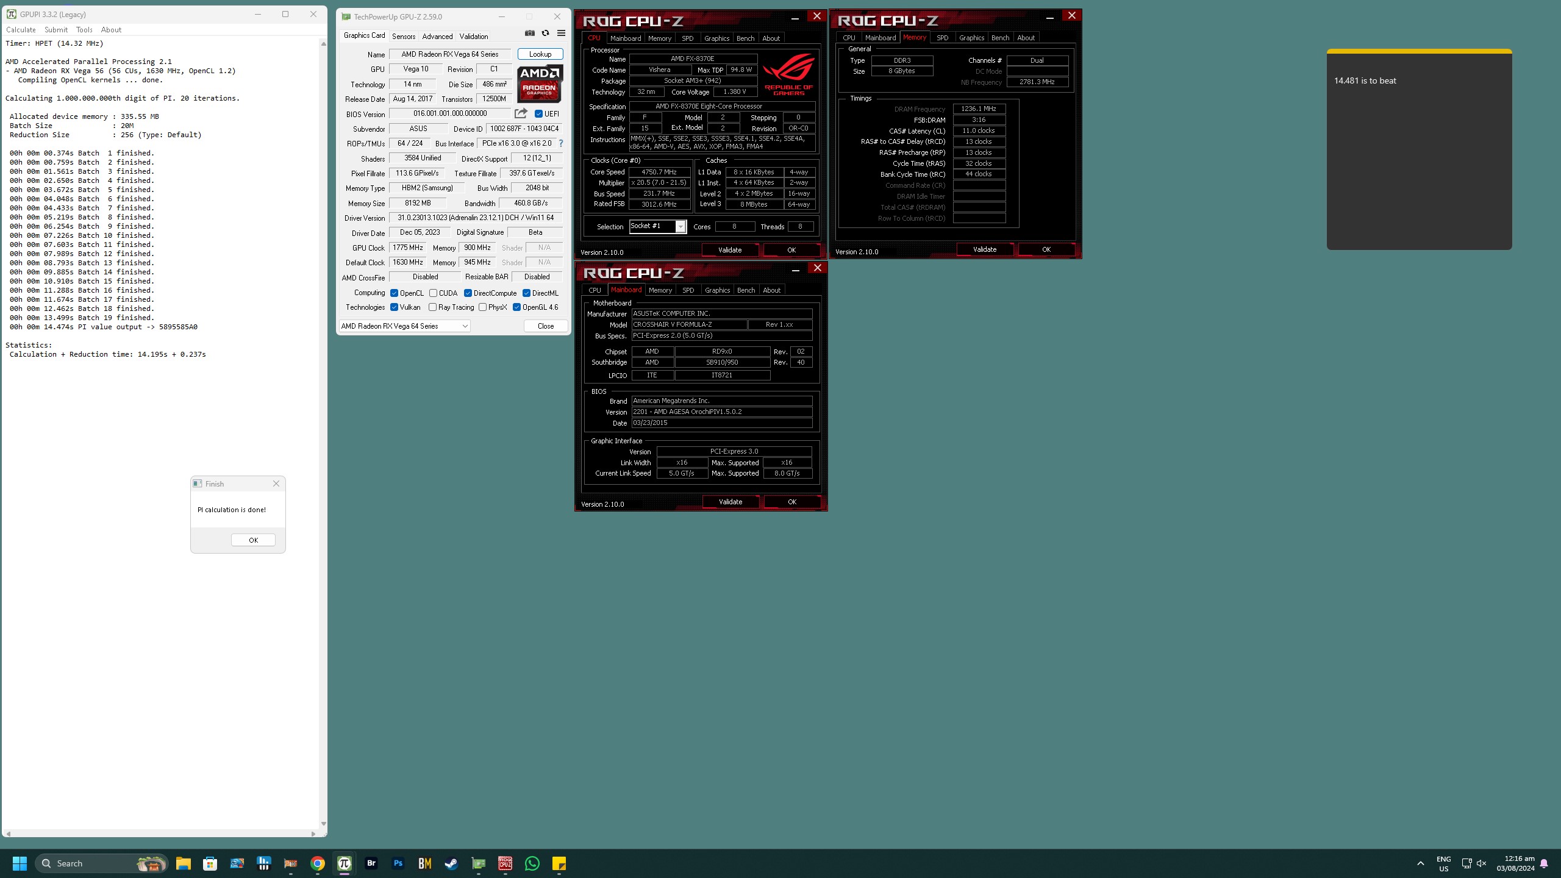1561x878 pixels.
Task: Open Steam from taskbar
Action: 452,863
